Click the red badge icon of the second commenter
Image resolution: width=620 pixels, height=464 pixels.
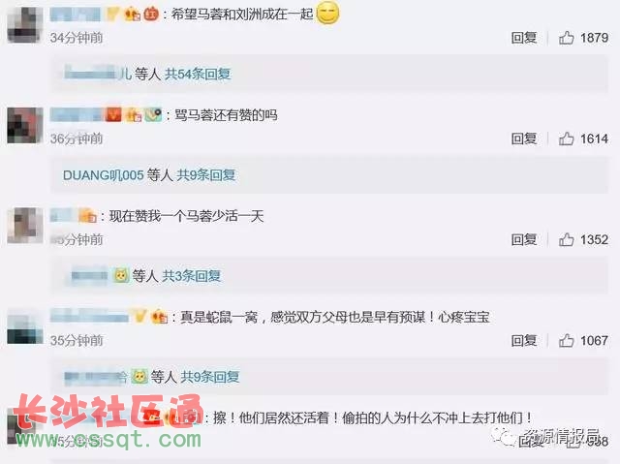pos(113,115)
